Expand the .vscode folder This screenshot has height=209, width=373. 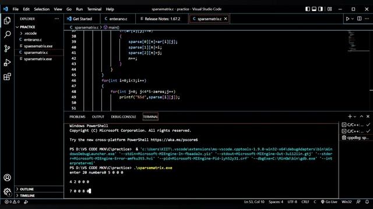tap(39, 34)
